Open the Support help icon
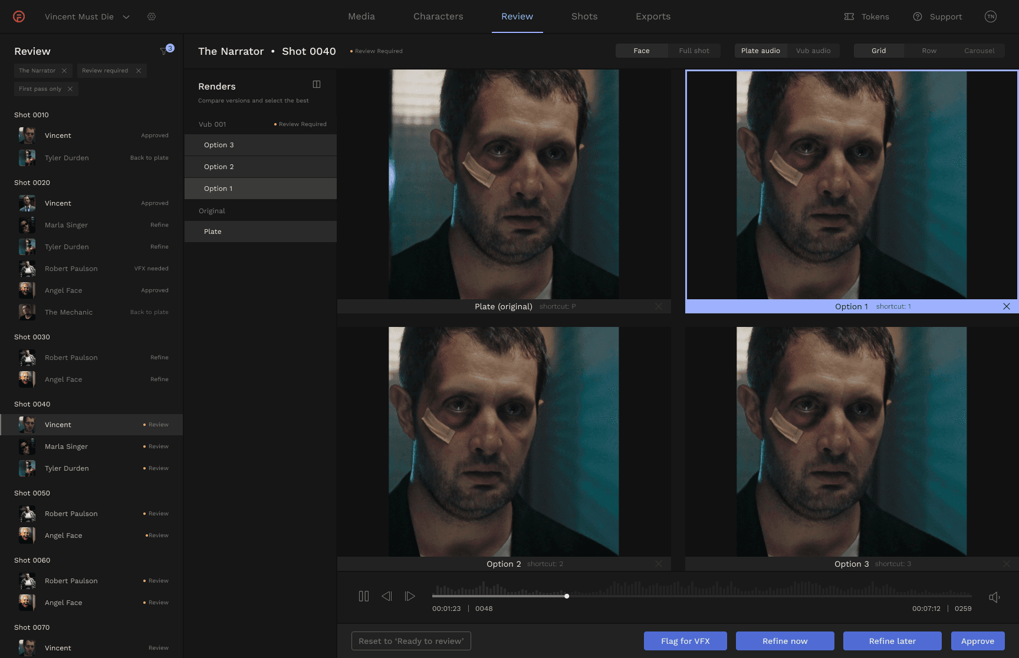This screenshot has height=658, width=1019. [x=918, y=16]
